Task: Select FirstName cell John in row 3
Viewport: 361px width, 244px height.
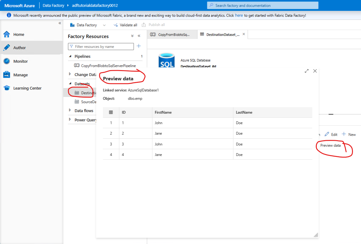Action: click(x=192, y=144)
